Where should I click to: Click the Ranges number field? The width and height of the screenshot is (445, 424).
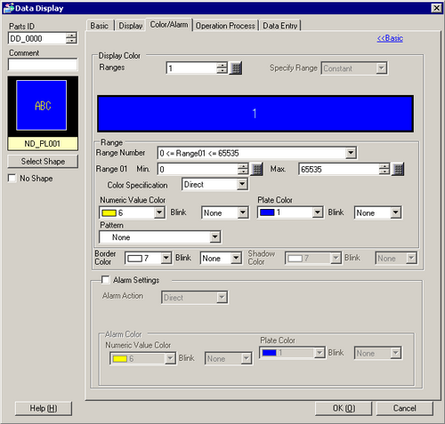(191, 68)
